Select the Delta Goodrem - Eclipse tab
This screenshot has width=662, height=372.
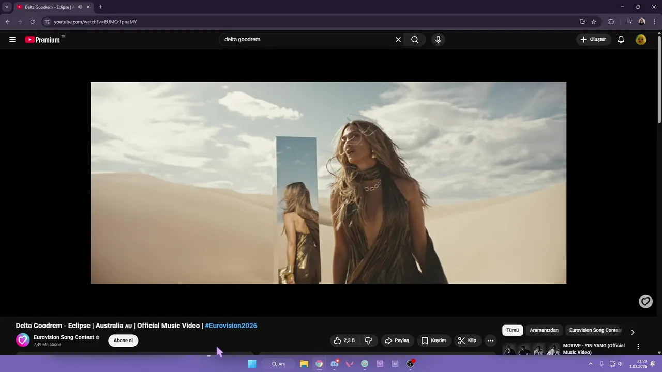click(x=49, y=7)
